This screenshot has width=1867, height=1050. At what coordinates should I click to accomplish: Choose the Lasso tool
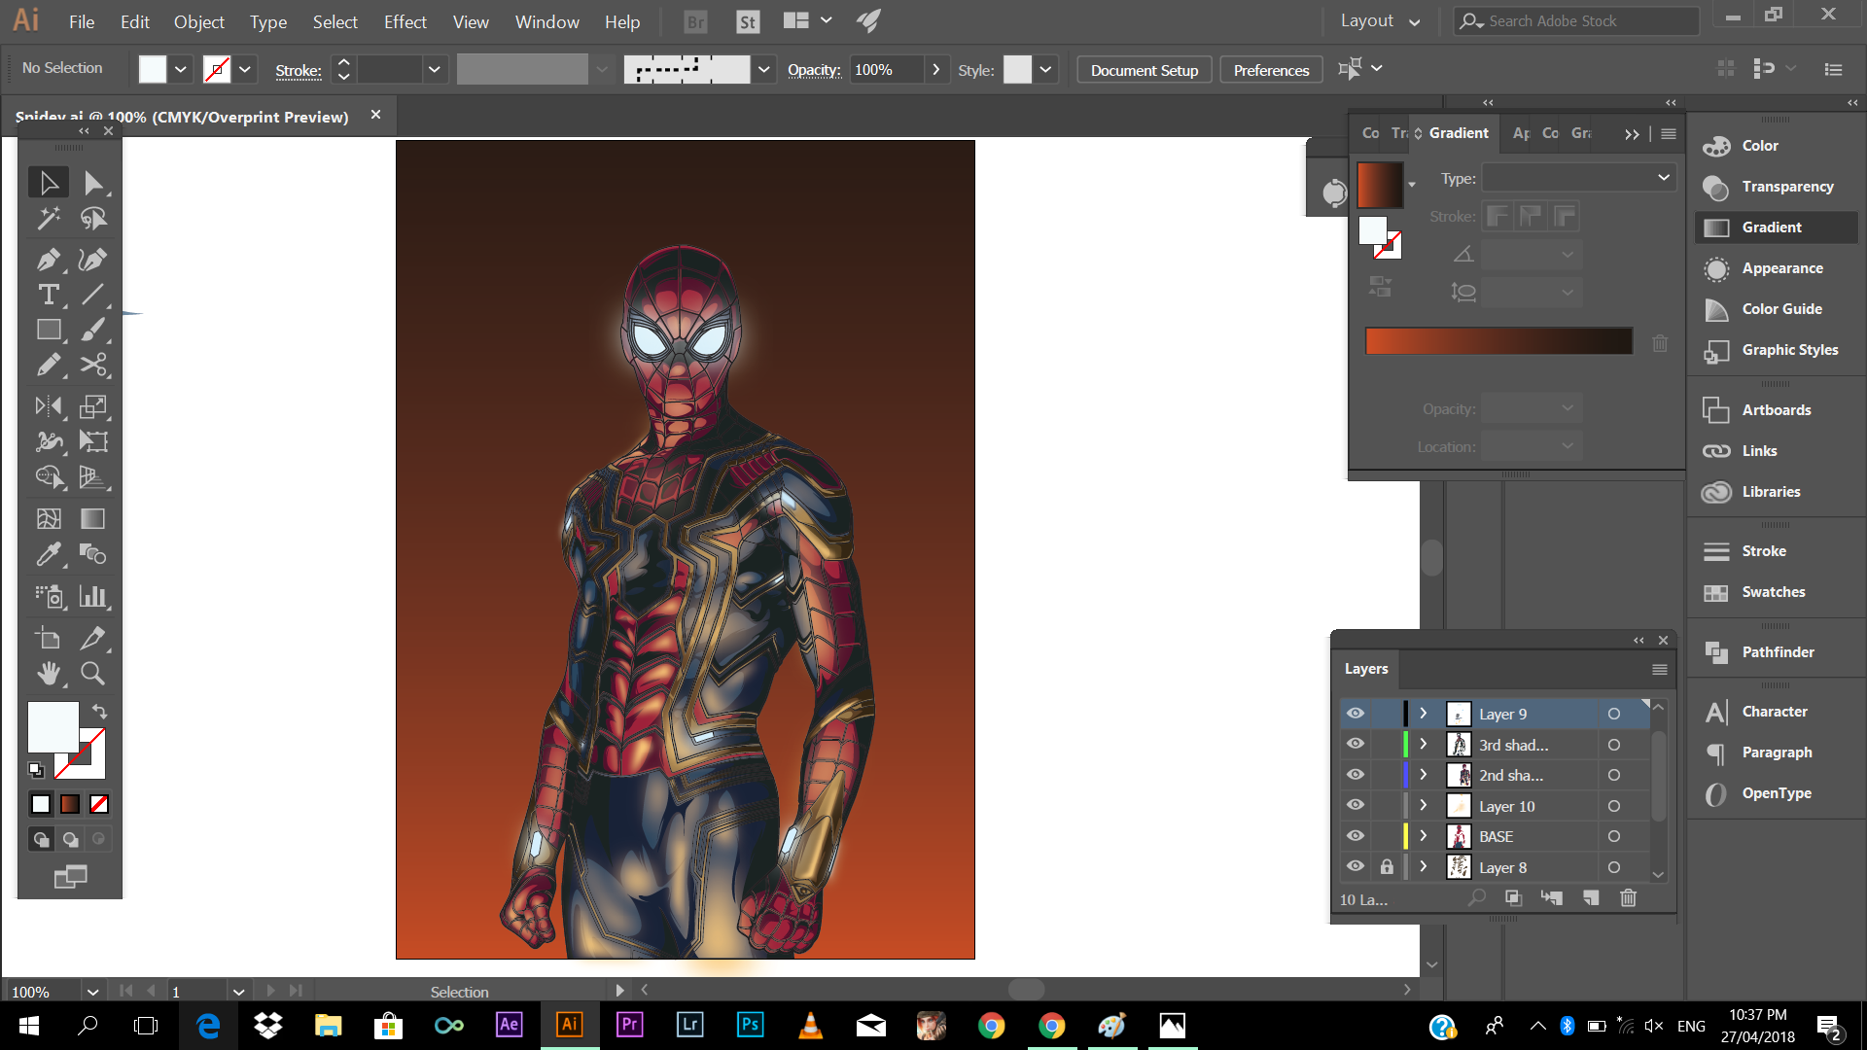click(93, 219)
